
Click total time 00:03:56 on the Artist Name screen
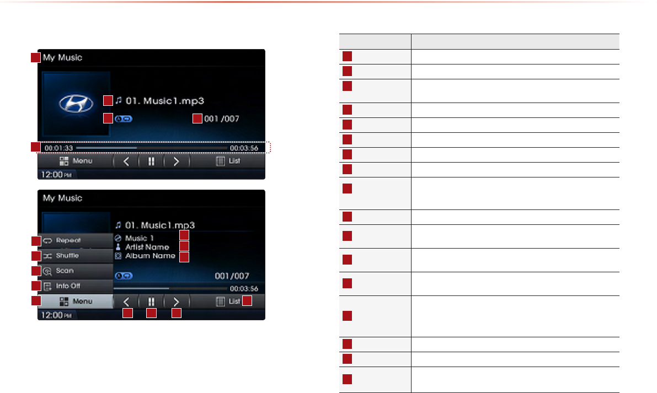point(244,289)
